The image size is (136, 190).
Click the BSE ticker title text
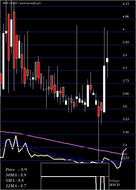(x=22, y=3)
